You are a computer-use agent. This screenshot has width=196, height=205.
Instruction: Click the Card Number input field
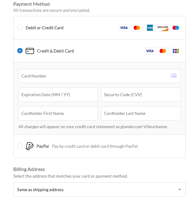pos(100,76)
